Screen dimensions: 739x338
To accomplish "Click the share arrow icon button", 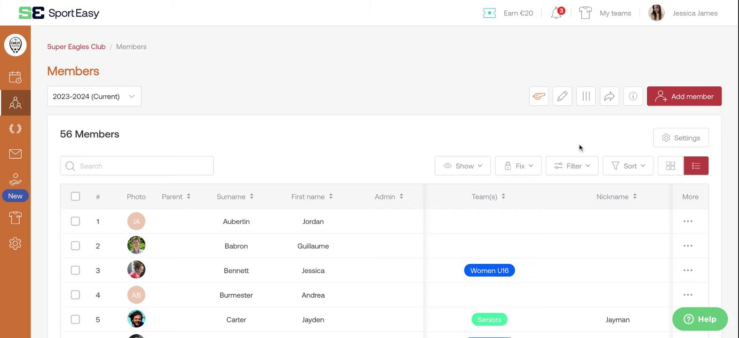I will [x=609, y=96].
